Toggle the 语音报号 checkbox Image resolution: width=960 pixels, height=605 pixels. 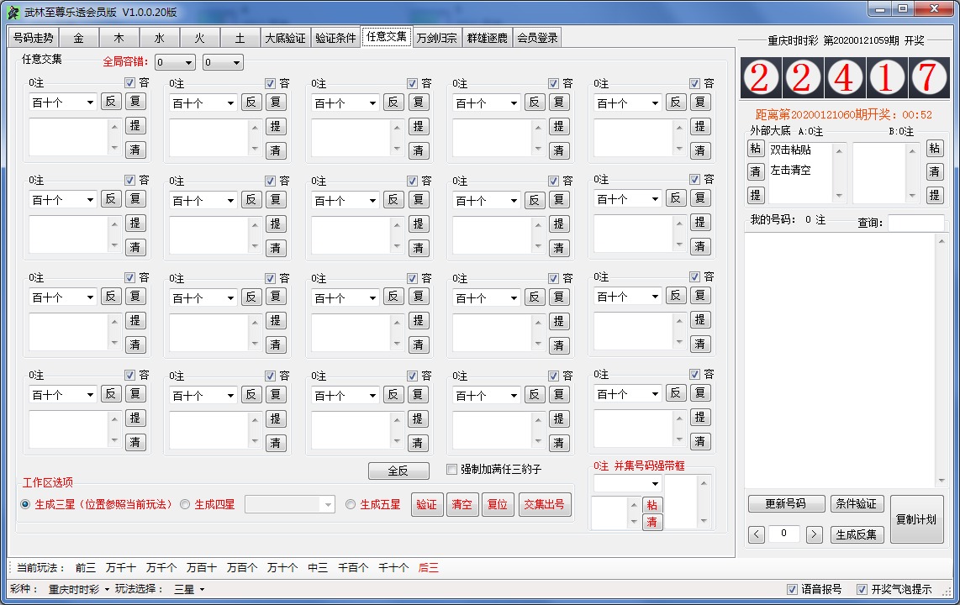point(794,590)
